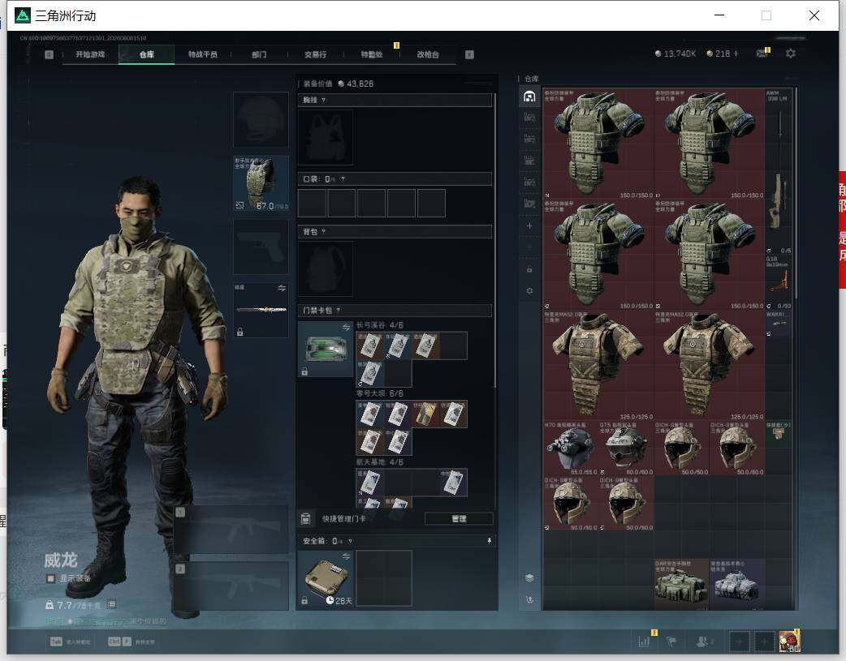Open the 部门 tab

(259, 54)
